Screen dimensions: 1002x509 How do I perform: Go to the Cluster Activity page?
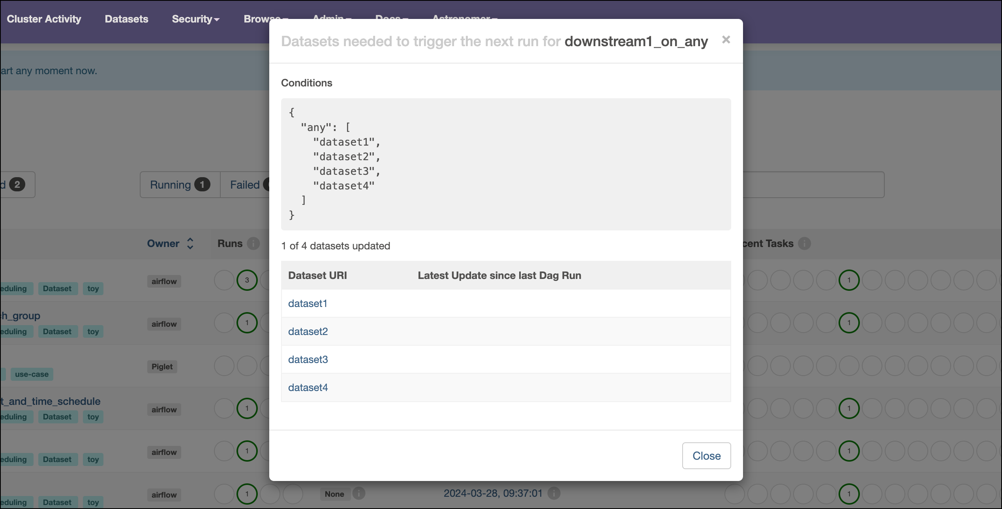click(x=43, y=19)
